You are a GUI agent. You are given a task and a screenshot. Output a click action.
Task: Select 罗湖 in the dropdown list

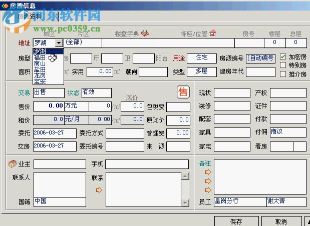(x=49, y=51)
